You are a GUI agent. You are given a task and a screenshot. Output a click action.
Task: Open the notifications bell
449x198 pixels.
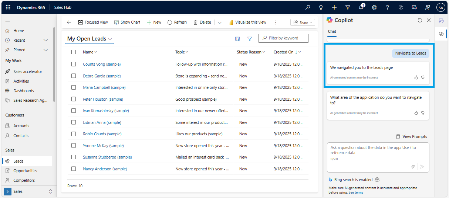point(361,7)
